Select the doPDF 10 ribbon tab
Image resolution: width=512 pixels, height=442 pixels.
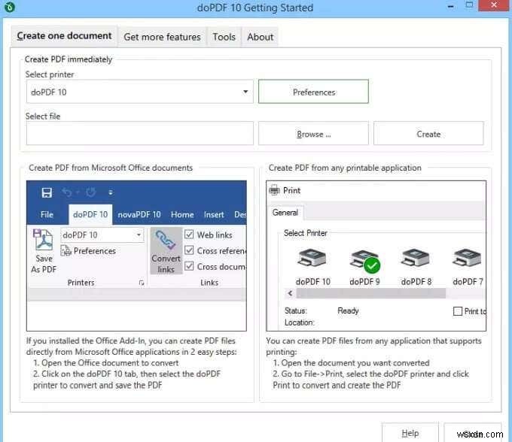[90, 214]
